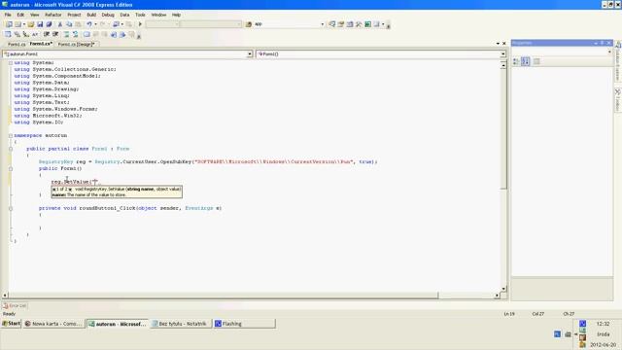Toggle auto-hide pin on the Properties panel
The image size is (622, 350).
pos(602,43)
